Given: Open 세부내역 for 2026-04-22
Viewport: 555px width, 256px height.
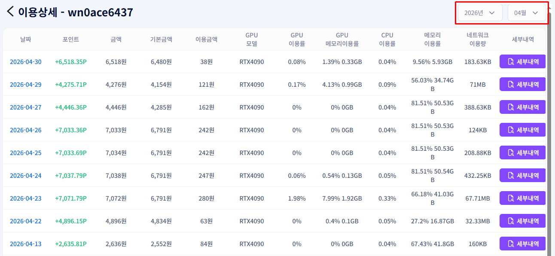Looking at the screenshot, I should coord(522,221).
